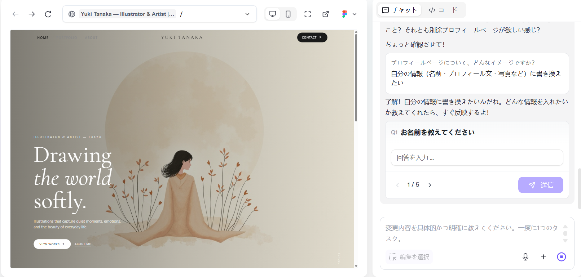
Task: Open the page path dropdown chevron
Action: [x=247, y=14]
